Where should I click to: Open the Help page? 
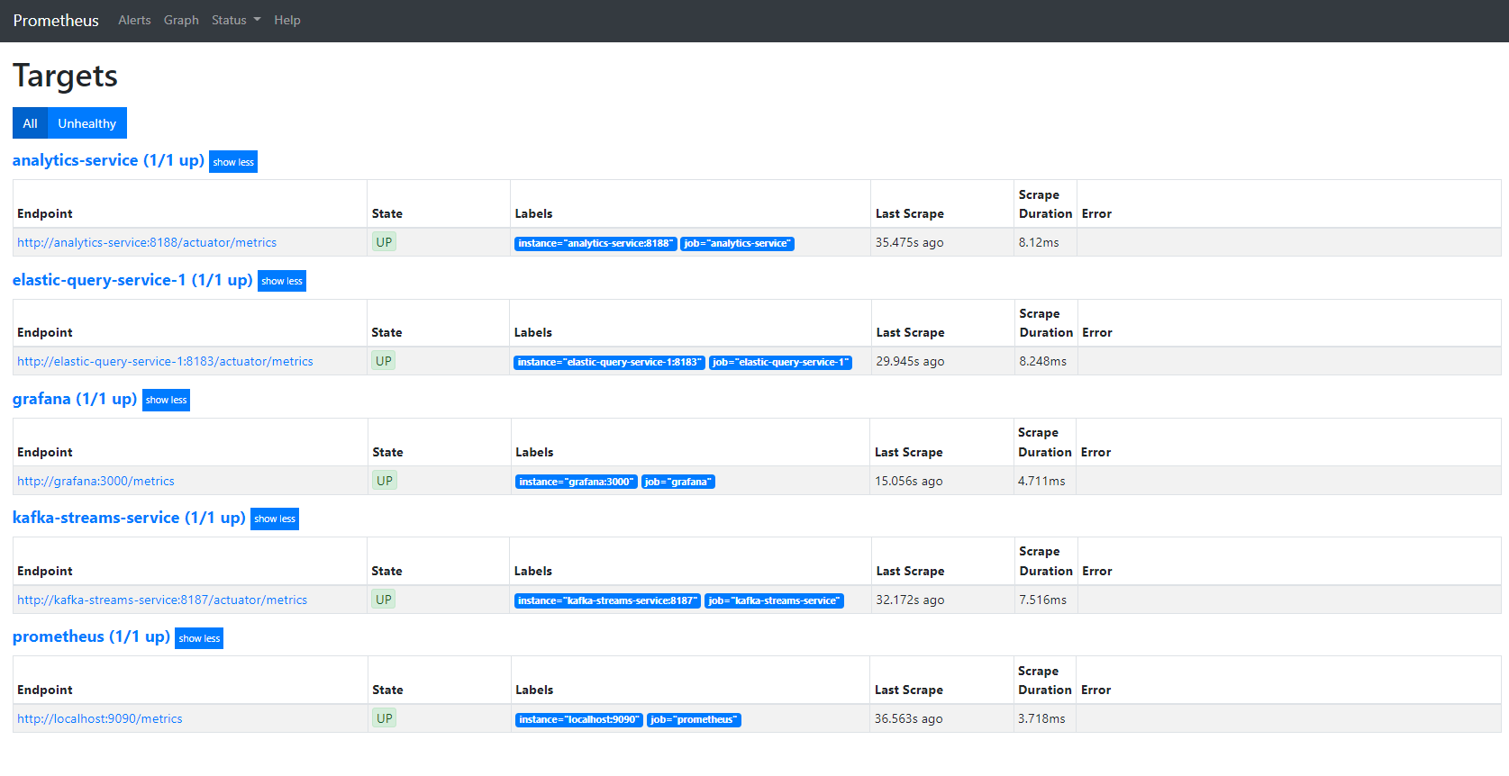[287, 20]
